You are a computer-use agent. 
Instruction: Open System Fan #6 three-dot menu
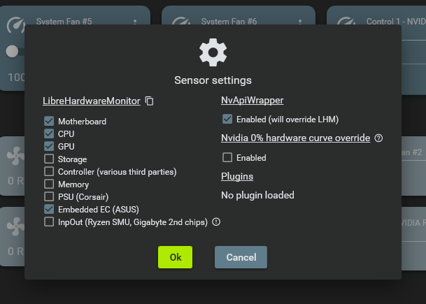pos(300,22)
